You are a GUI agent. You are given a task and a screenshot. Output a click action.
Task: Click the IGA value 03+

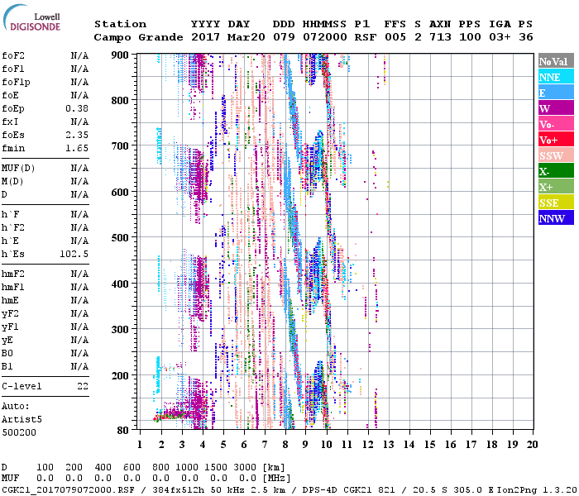click(500, 37)
